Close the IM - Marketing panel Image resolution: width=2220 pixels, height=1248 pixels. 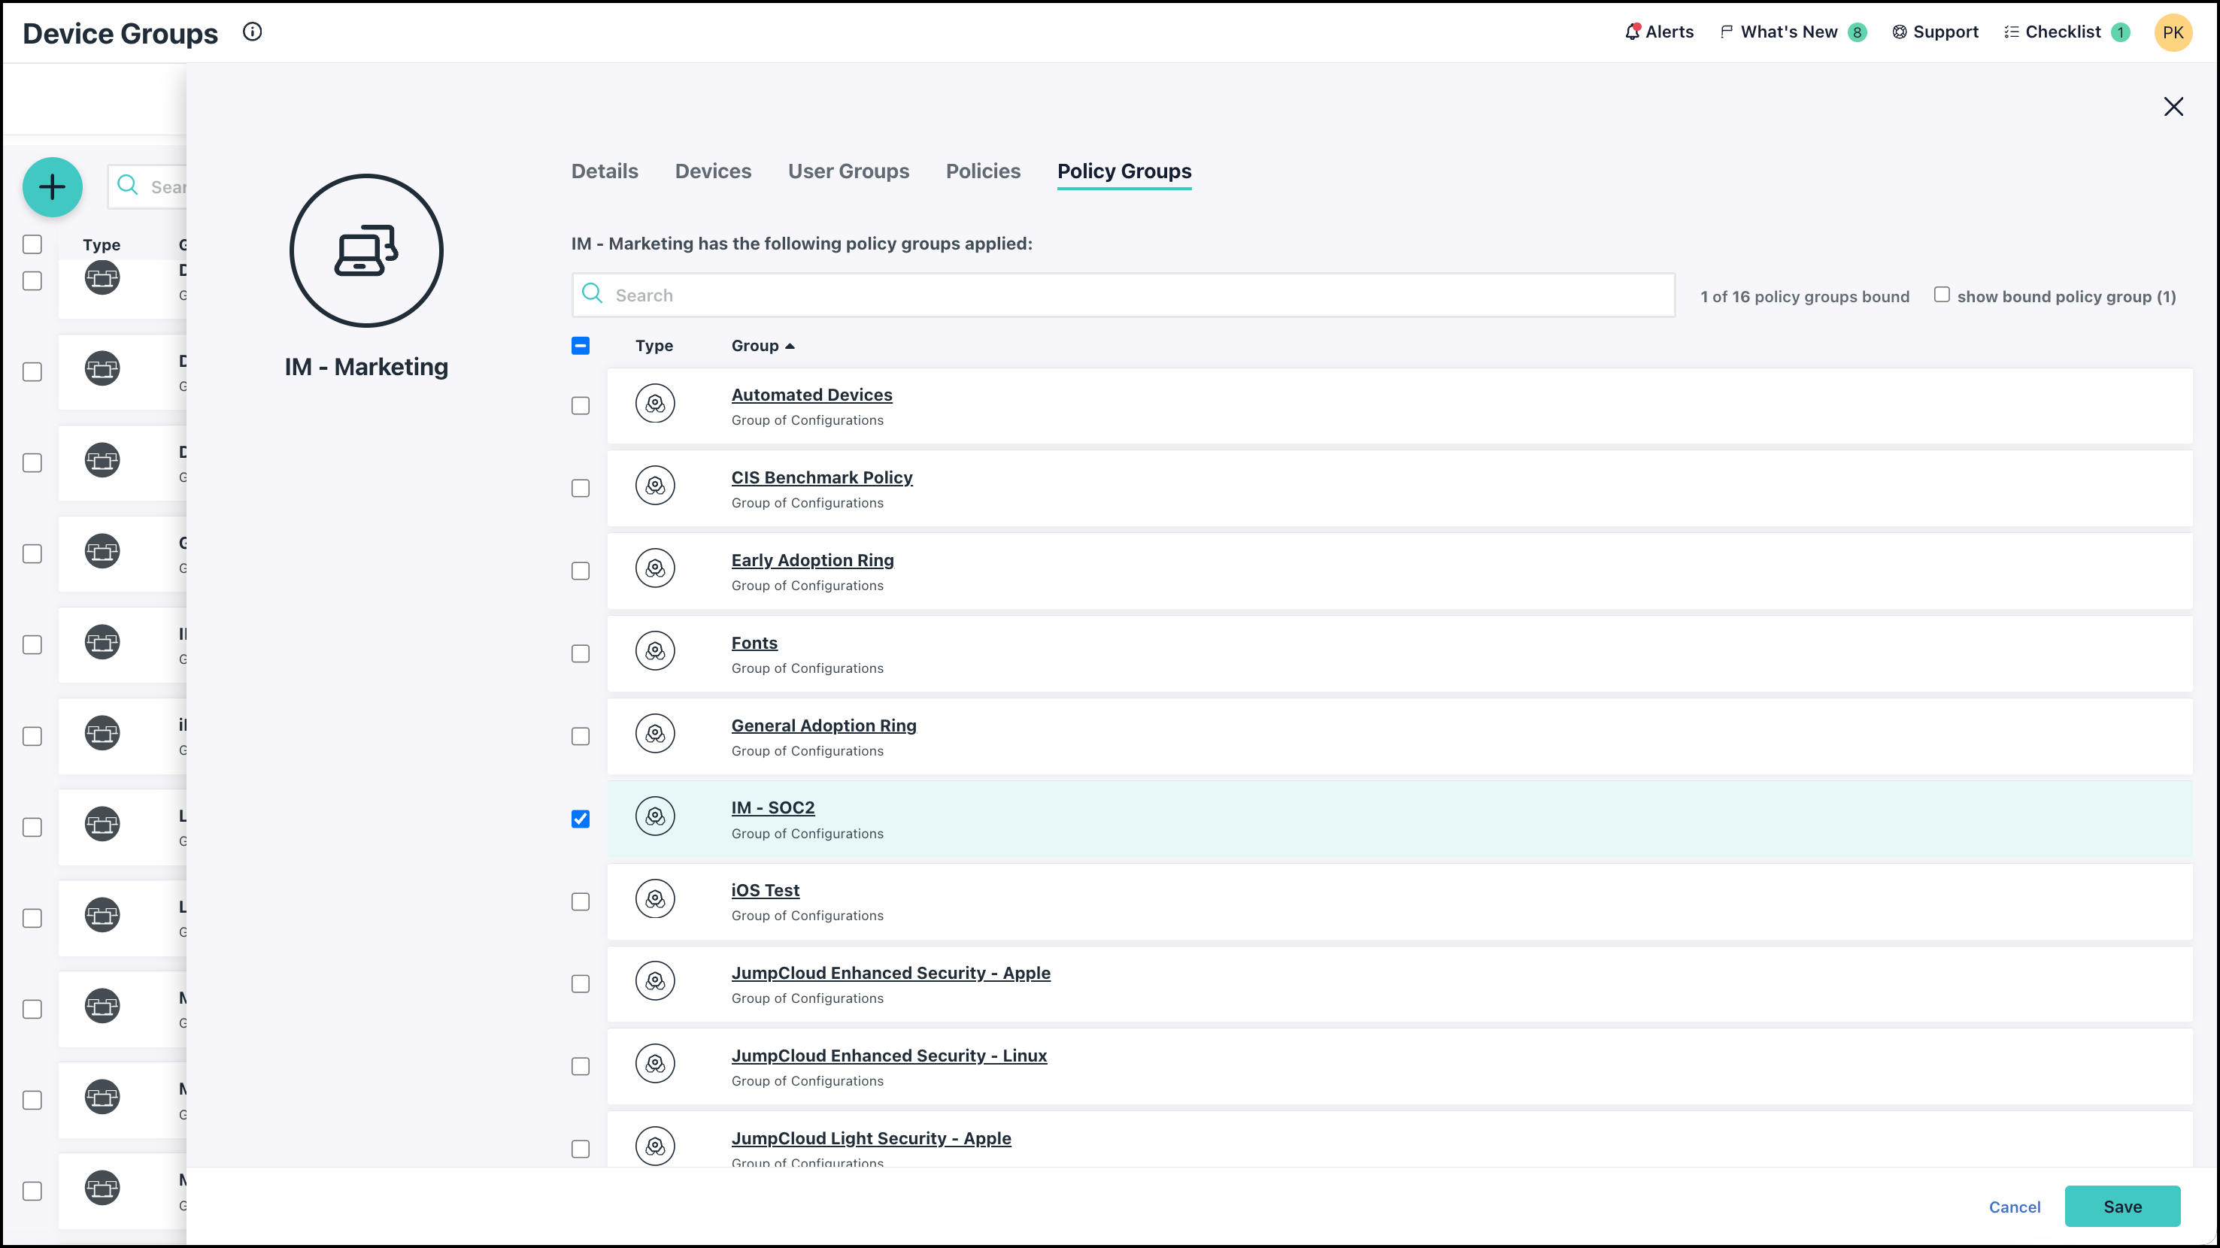[2173, 107]
